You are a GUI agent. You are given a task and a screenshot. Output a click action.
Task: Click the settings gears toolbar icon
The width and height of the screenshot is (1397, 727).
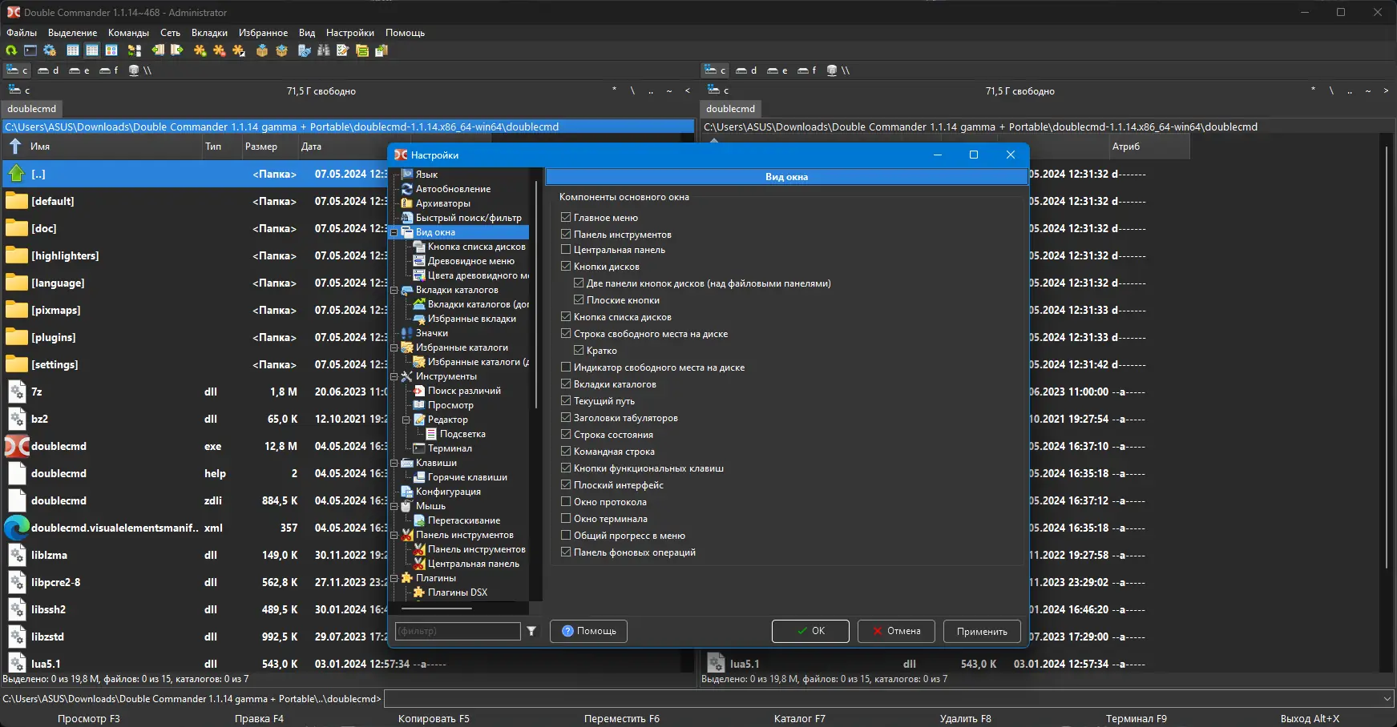50,50
